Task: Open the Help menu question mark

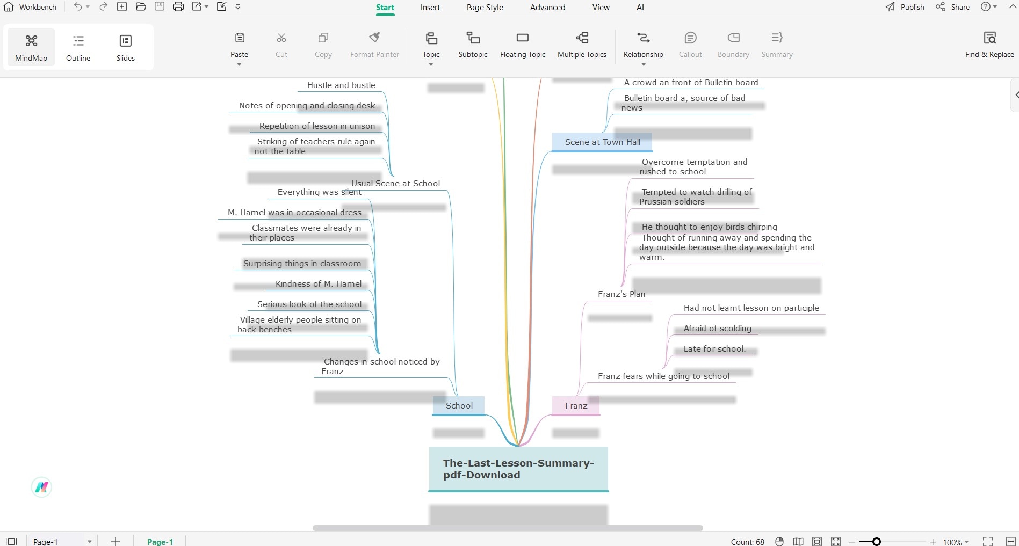Action: point(986,7)
